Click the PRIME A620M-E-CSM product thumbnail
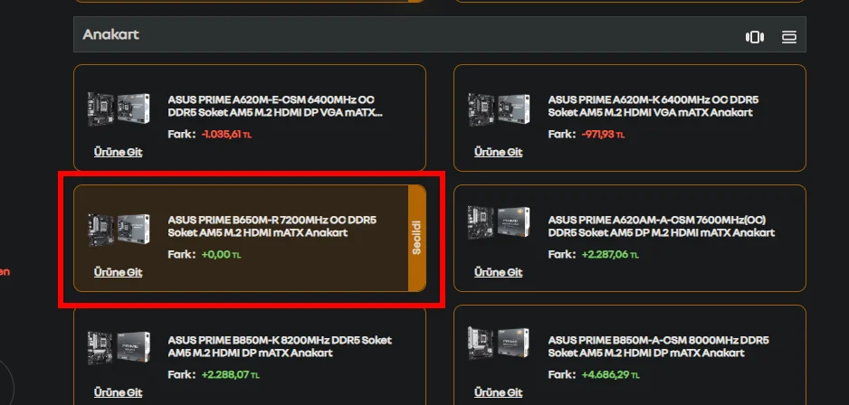Image resolution: width=849 pixels, height=405 pixels. coord(119,108)
